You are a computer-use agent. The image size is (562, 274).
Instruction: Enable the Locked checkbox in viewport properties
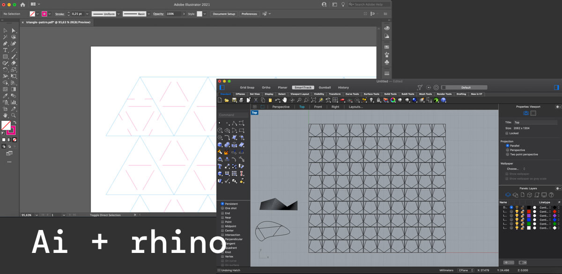pos(507,133)
